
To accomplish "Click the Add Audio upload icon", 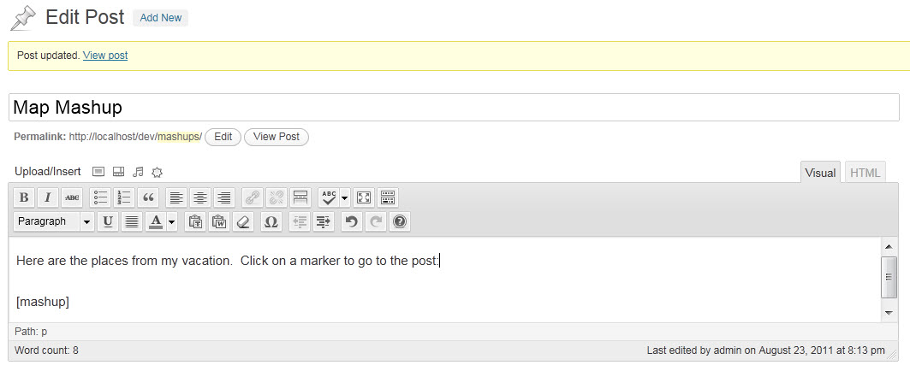I will (x=139, y=172).
